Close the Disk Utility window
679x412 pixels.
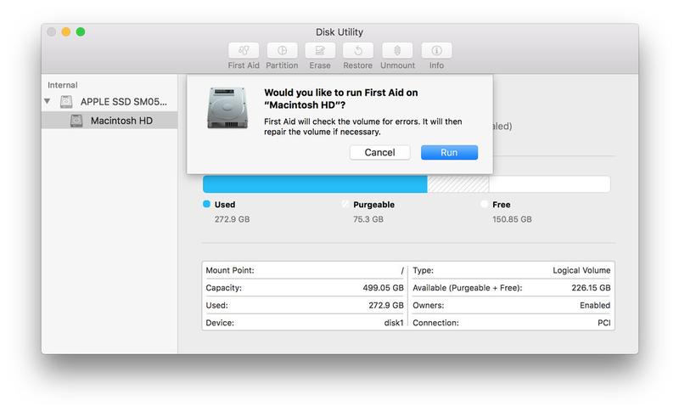pos(51,31)
